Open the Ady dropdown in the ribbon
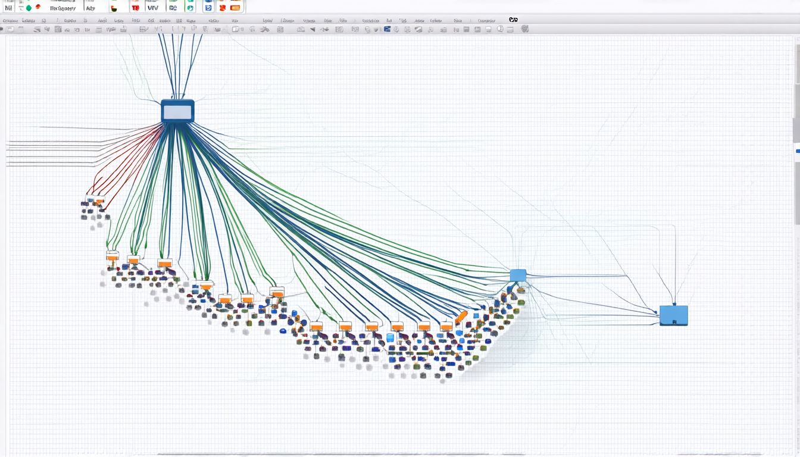800x457 pixels. 90,8
